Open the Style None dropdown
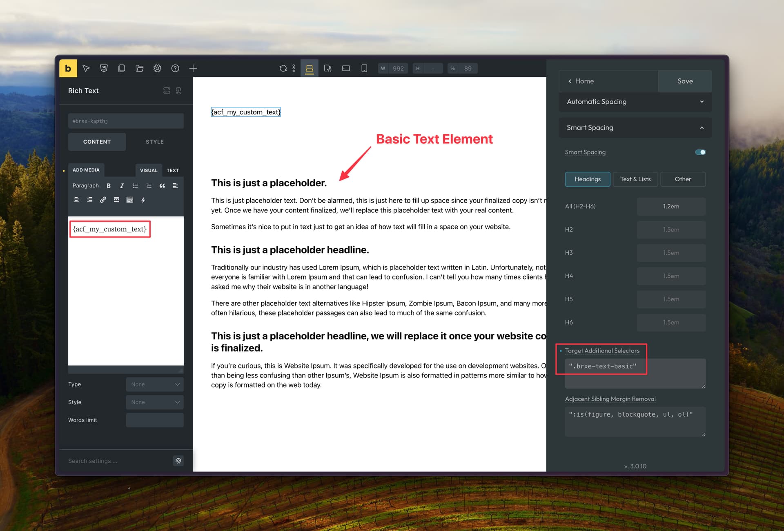 (155, 402)
